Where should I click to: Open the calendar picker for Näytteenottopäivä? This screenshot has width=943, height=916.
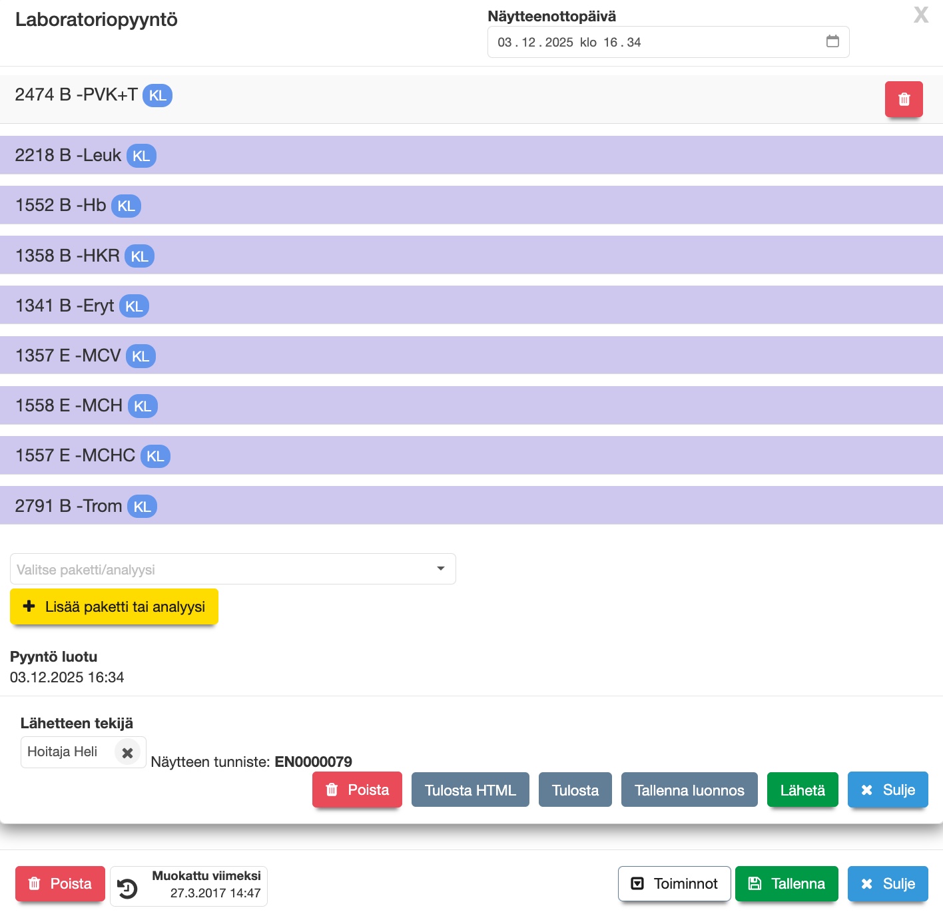832,41
